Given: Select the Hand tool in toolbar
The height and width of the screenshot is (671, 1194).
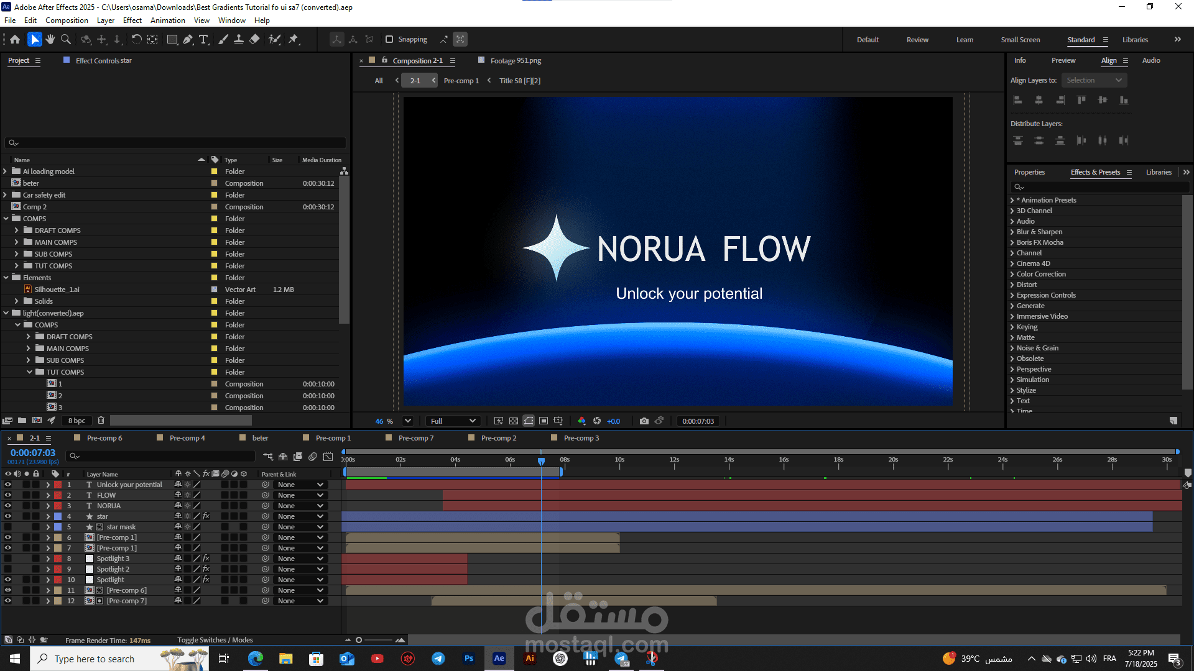Looking at the screenshot, I should pyautogui.click(x=50, y=39).
